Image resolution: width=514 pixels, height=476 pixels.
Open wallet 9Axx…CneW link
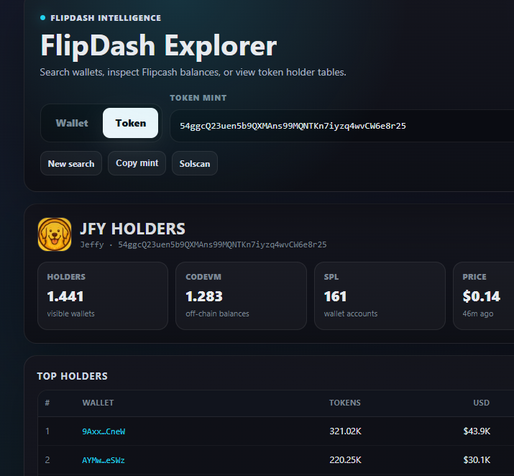[x=104, y=431]
